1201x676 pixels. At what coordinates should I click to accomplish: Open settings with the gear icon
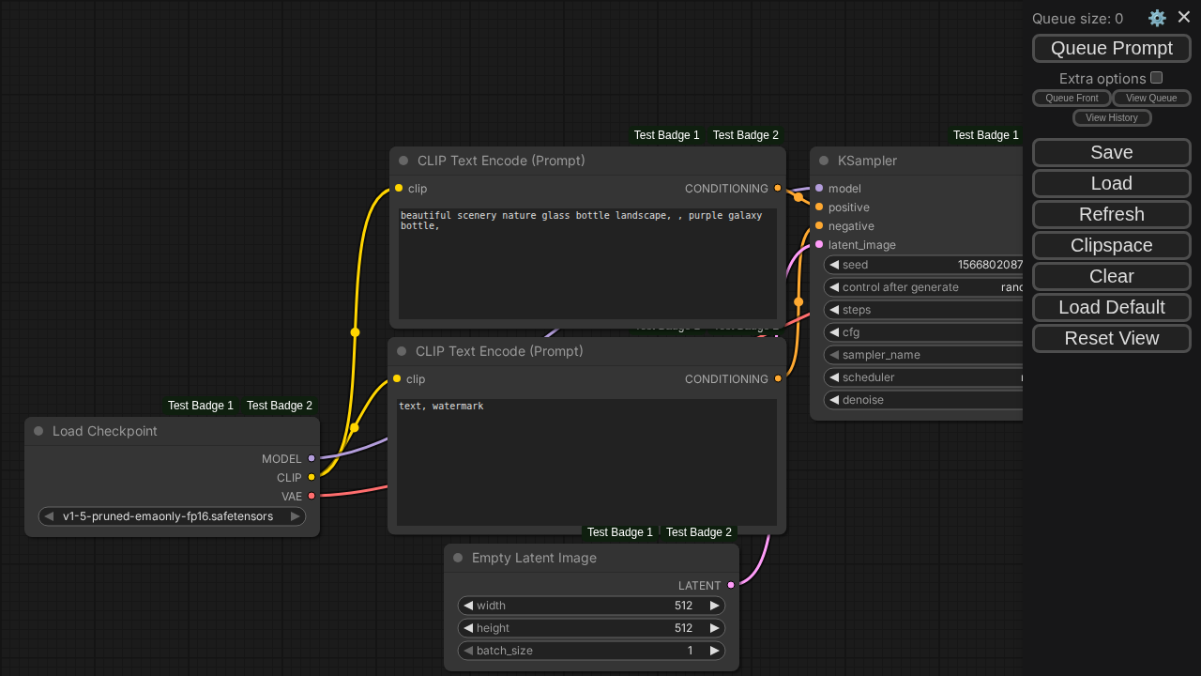pyautogui.click(x=1157, y=18)
